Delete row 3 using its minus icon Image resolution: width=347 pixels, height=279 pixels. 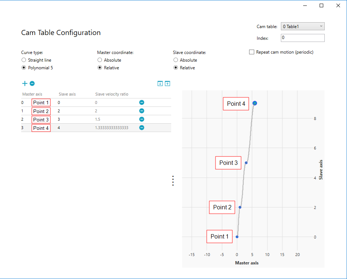(x=142, y=128)
